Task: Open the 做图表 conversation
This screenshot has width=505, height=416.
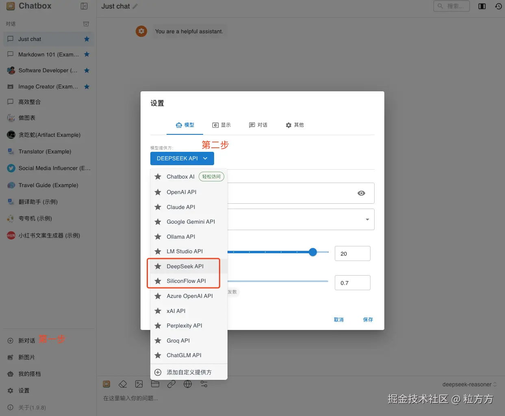Action: [48, 118]
